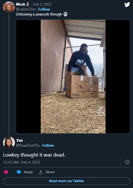Open the @rahsh33m handle link
This screenshot has height=188, width=133.
(x=26, y=9)
